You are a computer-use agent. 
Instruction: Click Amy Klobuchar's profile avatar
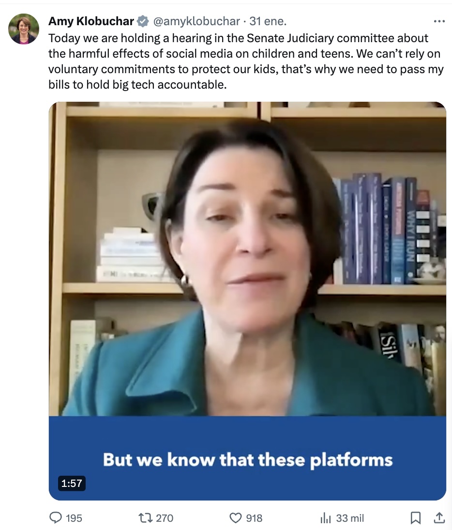[x=24, y=29]
